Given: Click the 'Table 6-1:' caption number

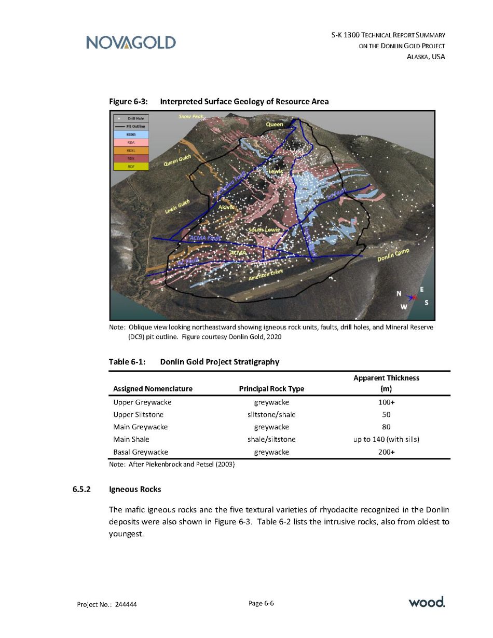Looking at the screenshot, I should 127,362.
